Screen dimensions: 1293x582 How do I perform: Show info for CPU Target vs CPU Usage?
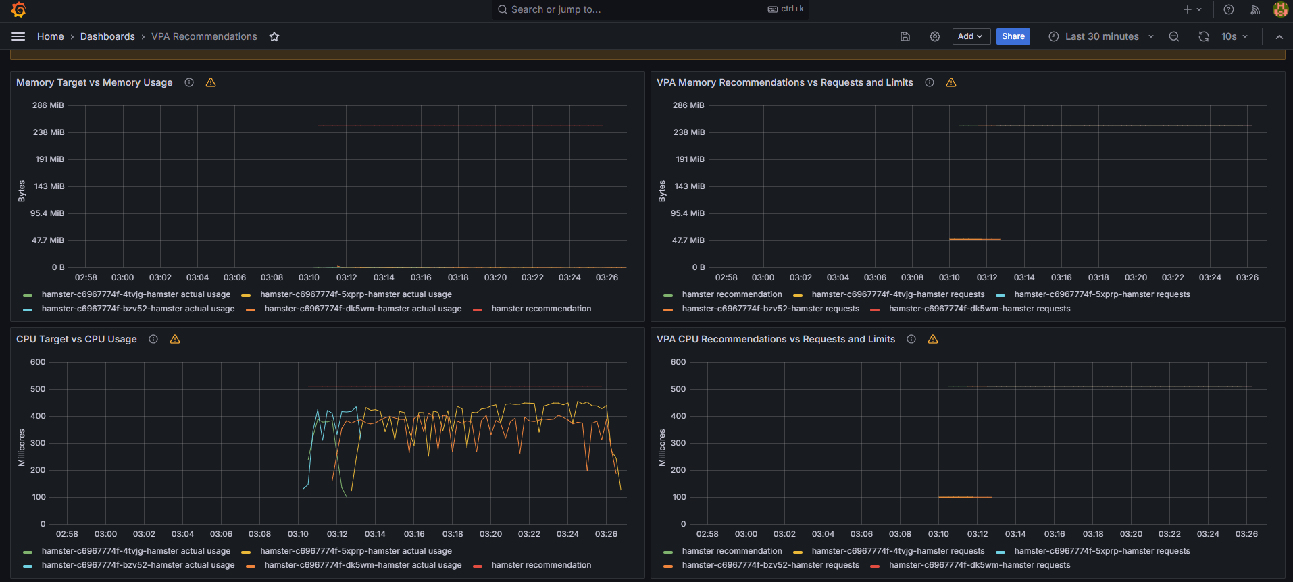coord(153,339)
